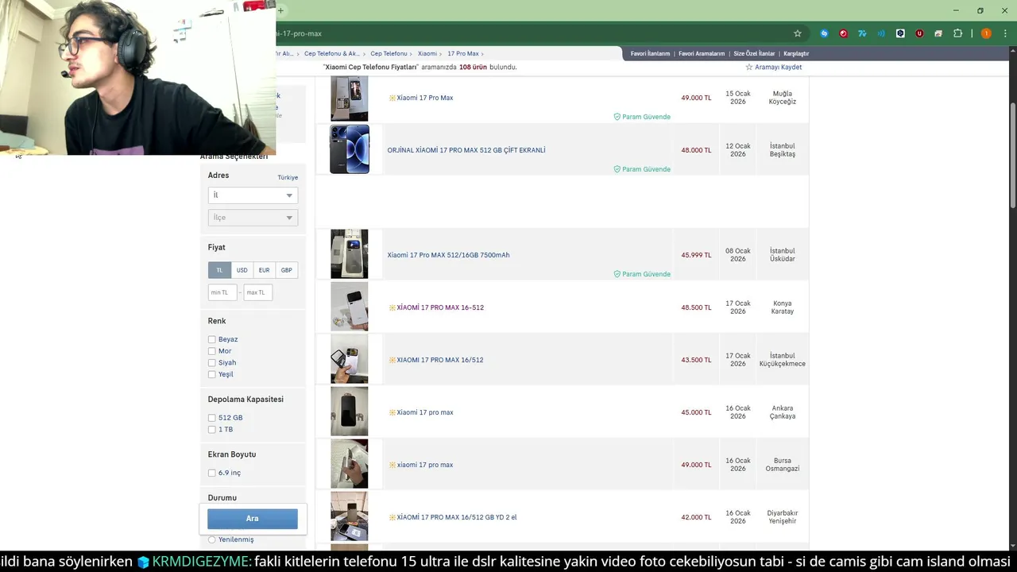The width and height of the screenshot is (1017, 572).
Task: Open the Shazam browser extension
Action: (824, 33)
